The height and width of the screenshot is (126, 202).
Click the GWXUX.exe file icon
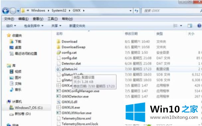58,107
